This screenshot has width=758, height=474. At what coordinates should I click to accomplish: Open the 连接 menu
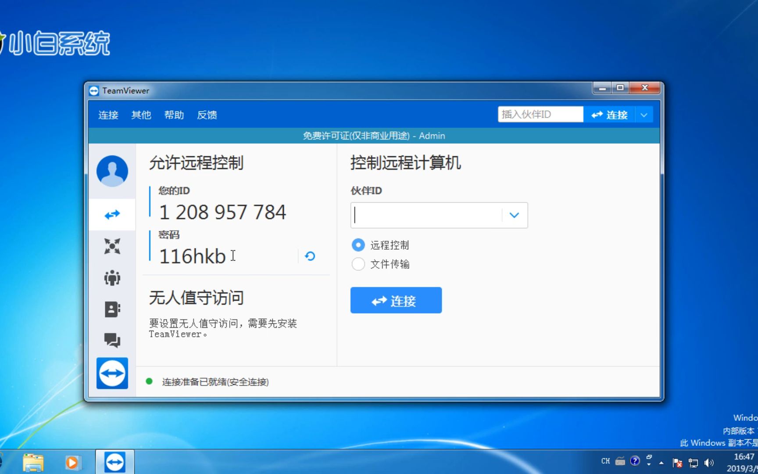click(x=107, y=115)
